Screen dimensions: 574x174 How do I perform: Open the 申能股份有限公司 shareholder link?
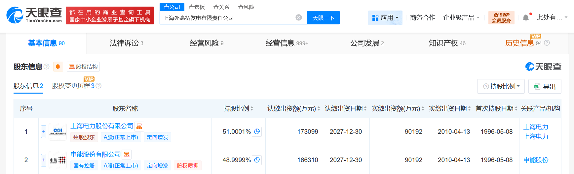(x=96, y=154)
